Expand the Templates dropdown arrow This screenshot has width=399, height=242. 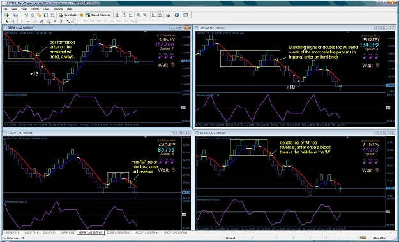point(190,15)
